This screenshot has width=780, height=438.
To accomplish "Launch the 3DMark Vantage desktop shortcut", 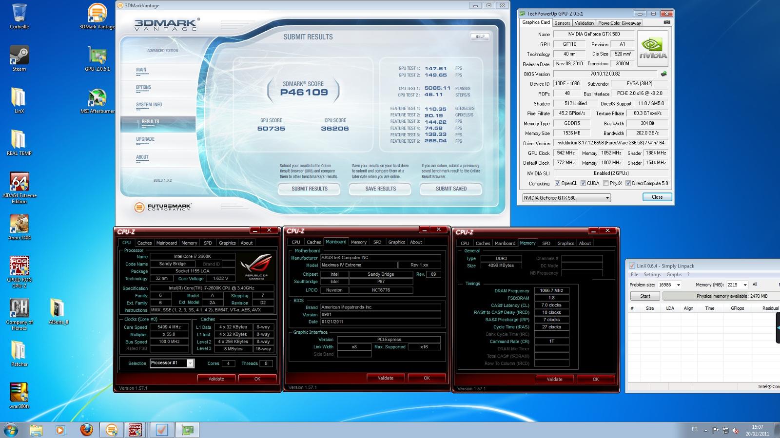I will point(97,16).
